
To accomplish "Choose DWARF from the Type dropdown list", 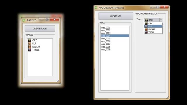I will coord(153,29).
